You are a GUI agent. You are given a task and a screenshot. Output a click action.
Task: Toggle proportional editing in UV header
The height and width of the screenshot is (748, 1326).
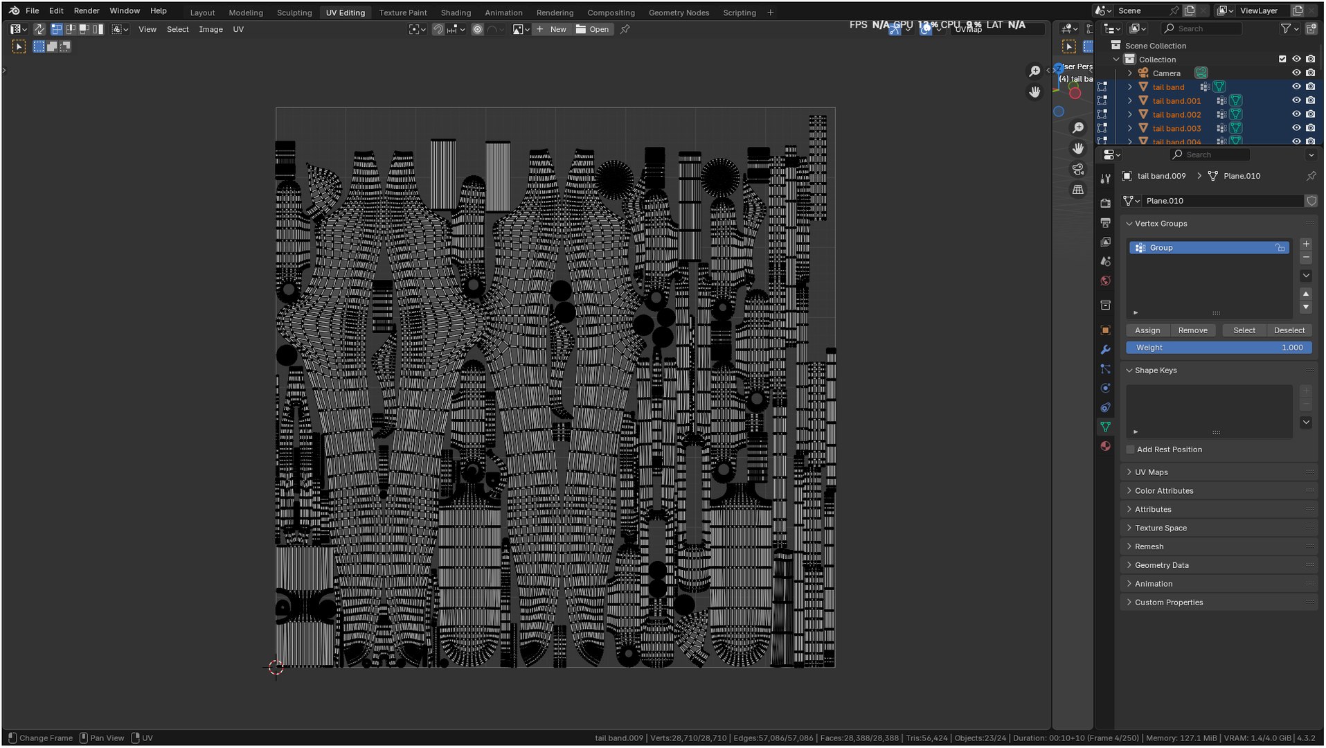477,29
